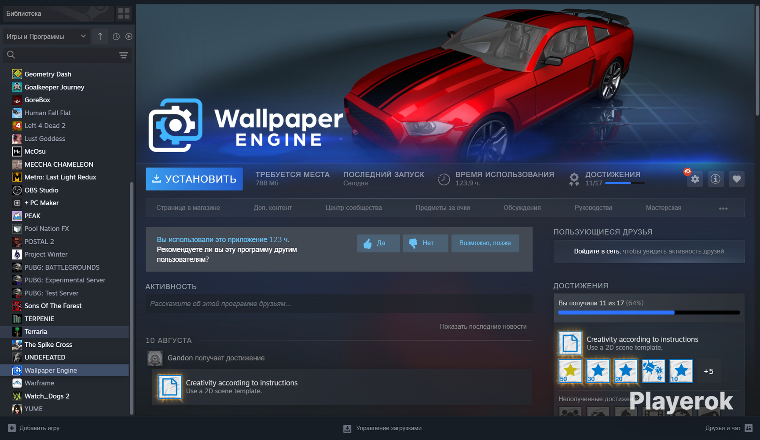
Task: Click Добавить игру plus icon
Action: (x=12, y=428)
